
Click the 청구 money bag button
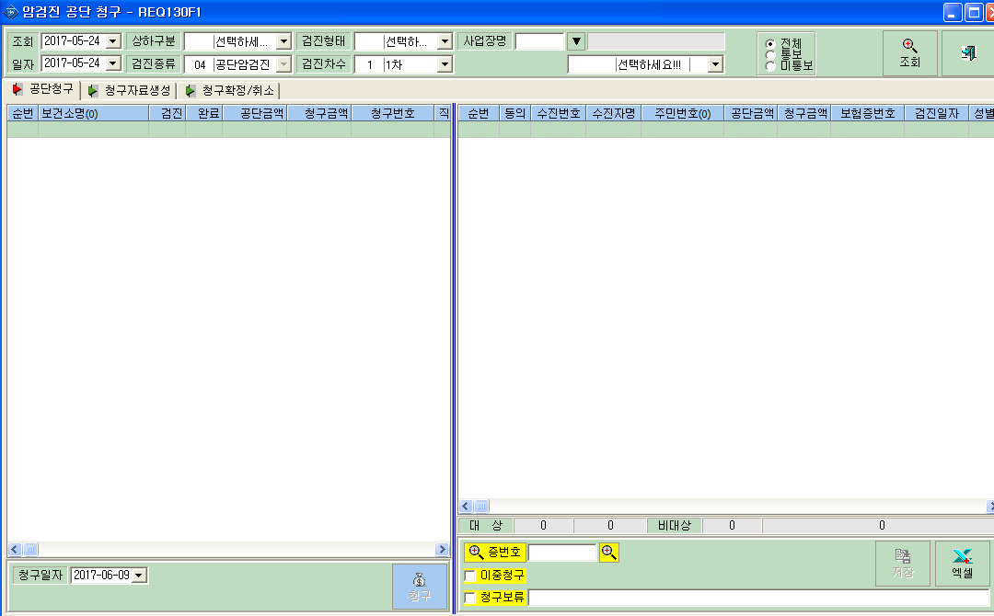pos(419,587)
